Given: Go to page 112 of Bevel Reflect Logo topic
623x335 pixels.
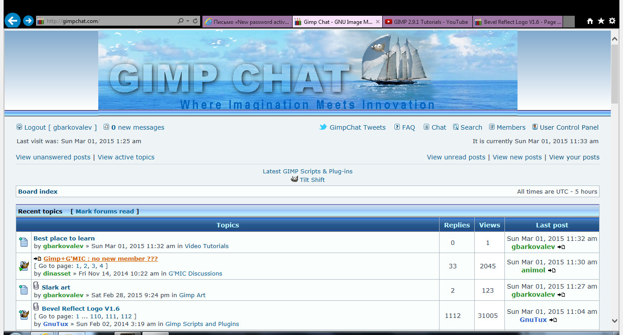Looking at the screenshot, I should [127, 317].
